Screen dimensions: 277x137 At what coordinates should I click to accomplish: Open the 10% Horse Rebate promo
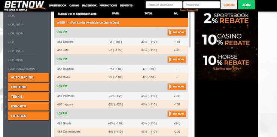click(226, 60)
